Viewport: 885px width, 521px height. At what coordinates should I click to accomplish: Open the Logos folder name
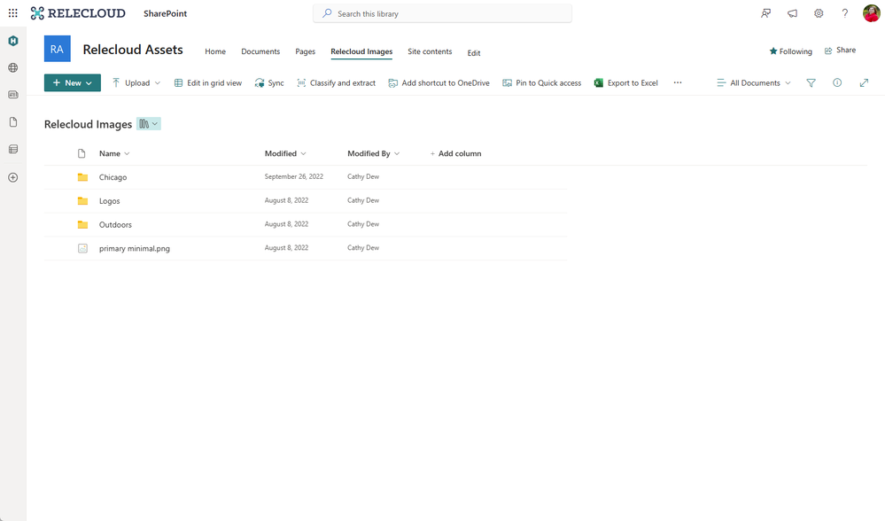click(x=110, y=201)
